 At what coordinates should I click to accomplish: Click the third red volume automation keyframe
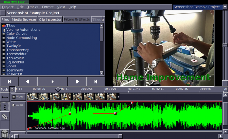pyautogui.click(x=116, y=113)
